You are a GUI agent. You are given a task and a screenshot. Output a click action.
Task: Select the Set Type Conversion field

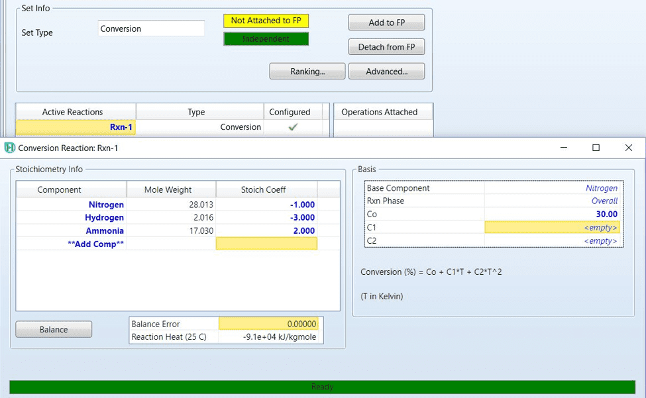click(x=151, y=28)
